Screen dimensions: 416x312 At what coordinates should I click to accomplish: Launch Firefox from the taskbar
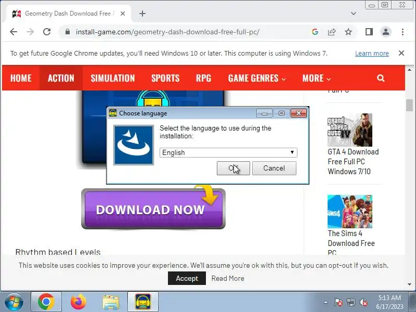point(79,302)
